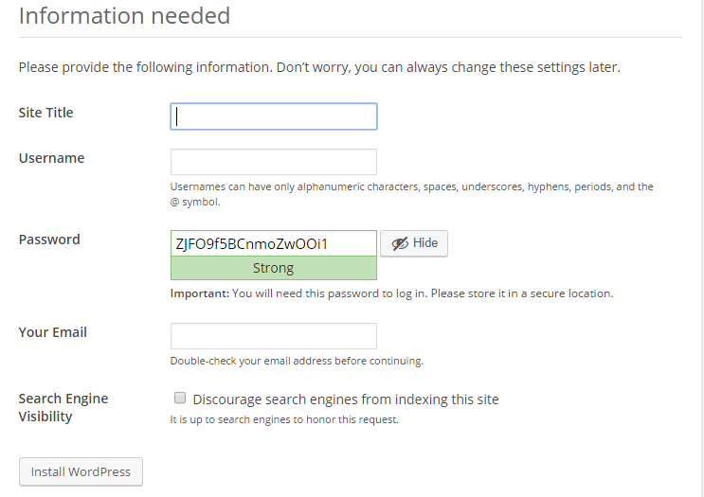Click the Hide password button
This screenshot has height=497, width=704.
pyautogui.click(x=414, y=243)
